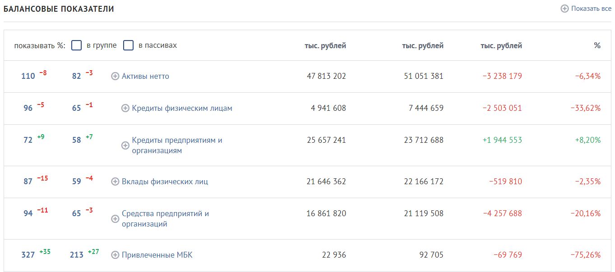Image resolution: width=615 pixels, height=272 pixels.
Task: Select value 22 166 172
Action: (x=424, y=181)
